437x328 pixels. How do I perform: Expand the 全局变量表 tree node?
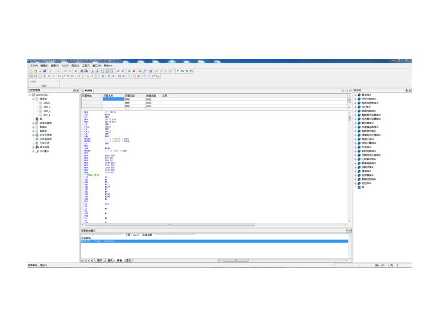(x=33, y=124)
